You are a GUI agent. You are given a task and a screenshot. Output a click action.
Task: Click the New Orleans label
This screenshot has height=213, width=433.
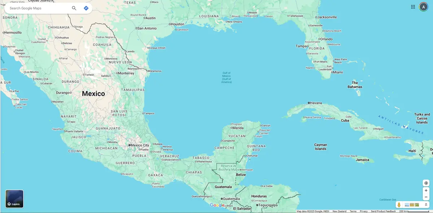(235, 22)
